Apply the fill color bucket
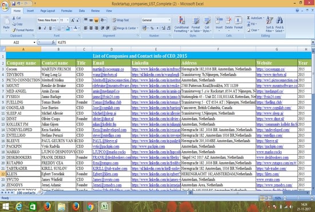This screenshot has height=212, width=315. pos(68,28)
